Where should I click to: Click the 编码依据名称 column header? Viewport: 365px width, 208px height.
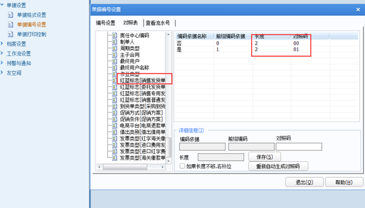point(195,36)
